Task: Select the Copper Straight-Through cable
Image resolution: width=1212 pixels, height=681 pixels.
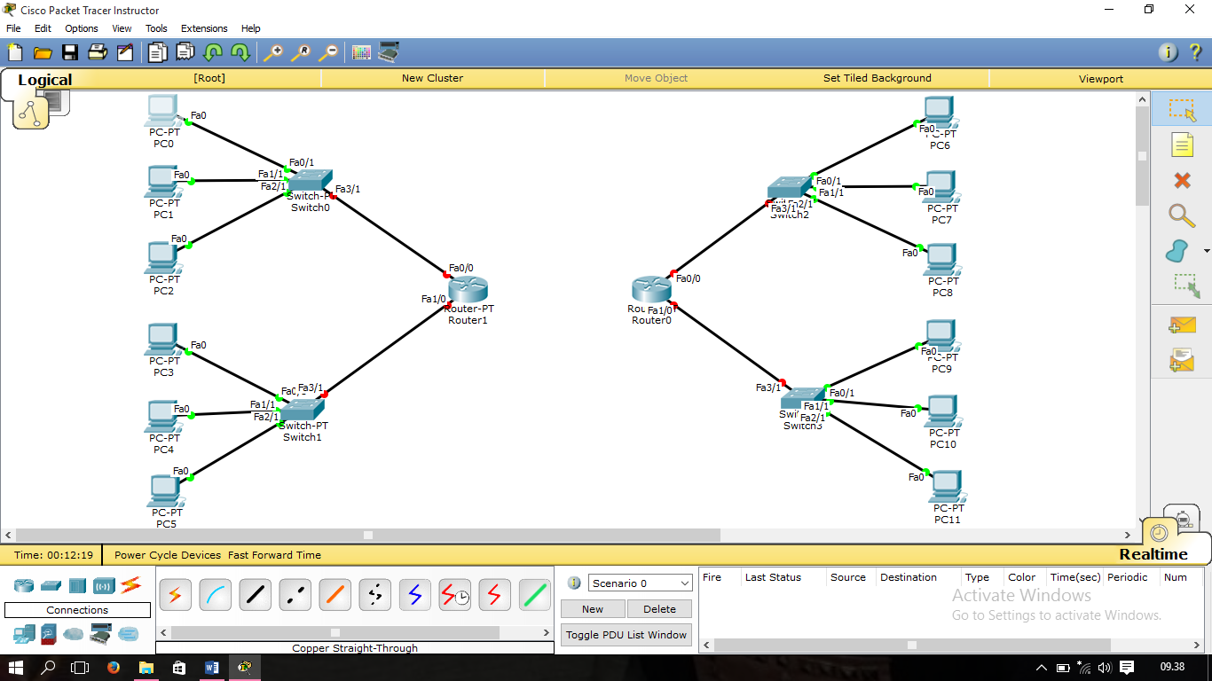Action: click(x=256, y=595)
